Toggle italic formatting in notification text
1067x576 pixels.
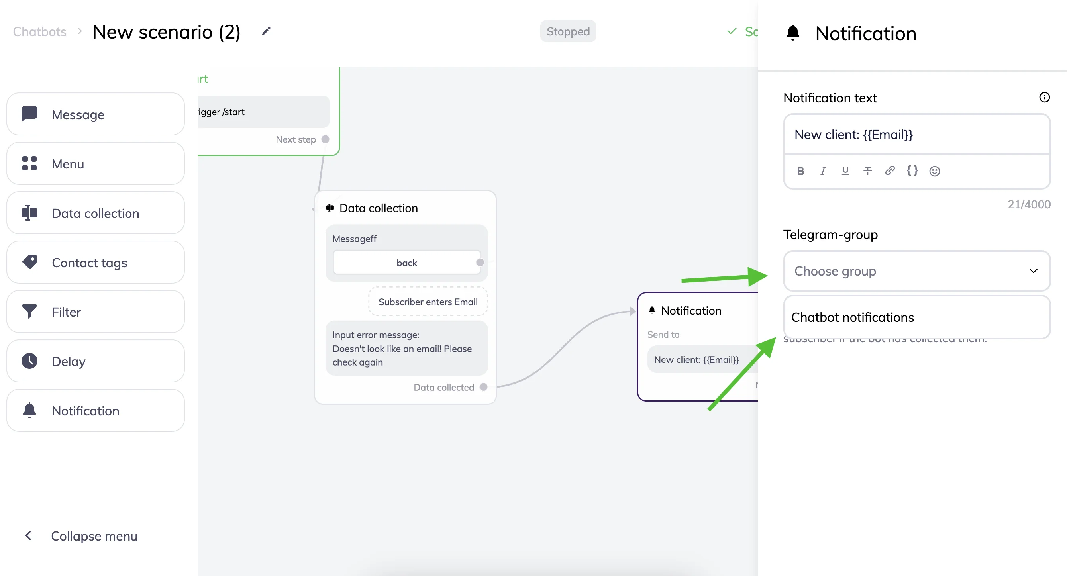tap(823, 171)
